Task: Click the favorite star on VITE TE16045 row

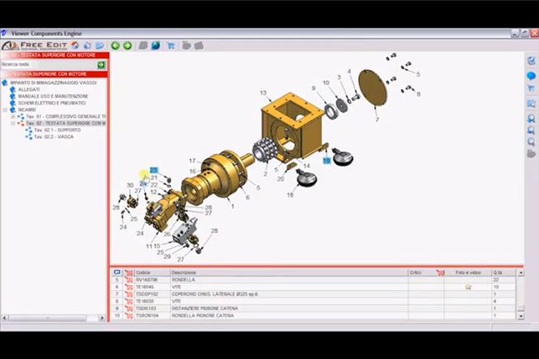Action: click(x=468, y=287)
